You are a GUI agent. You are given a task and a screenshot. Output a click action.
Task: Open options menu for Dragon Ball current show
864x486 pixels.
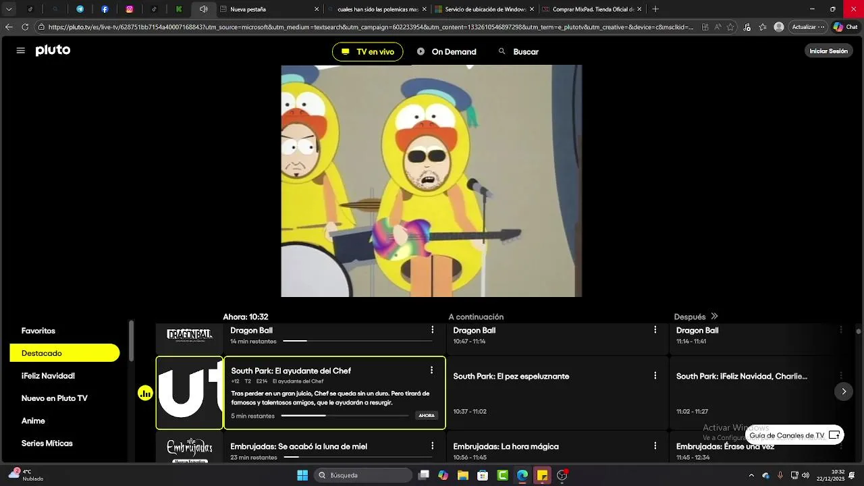pyautogui.click(x=432, y=330)
